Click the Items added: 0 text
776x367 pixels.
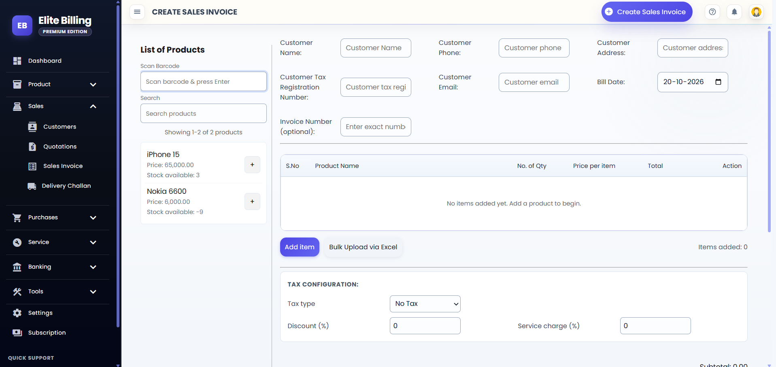pos(723,247)
